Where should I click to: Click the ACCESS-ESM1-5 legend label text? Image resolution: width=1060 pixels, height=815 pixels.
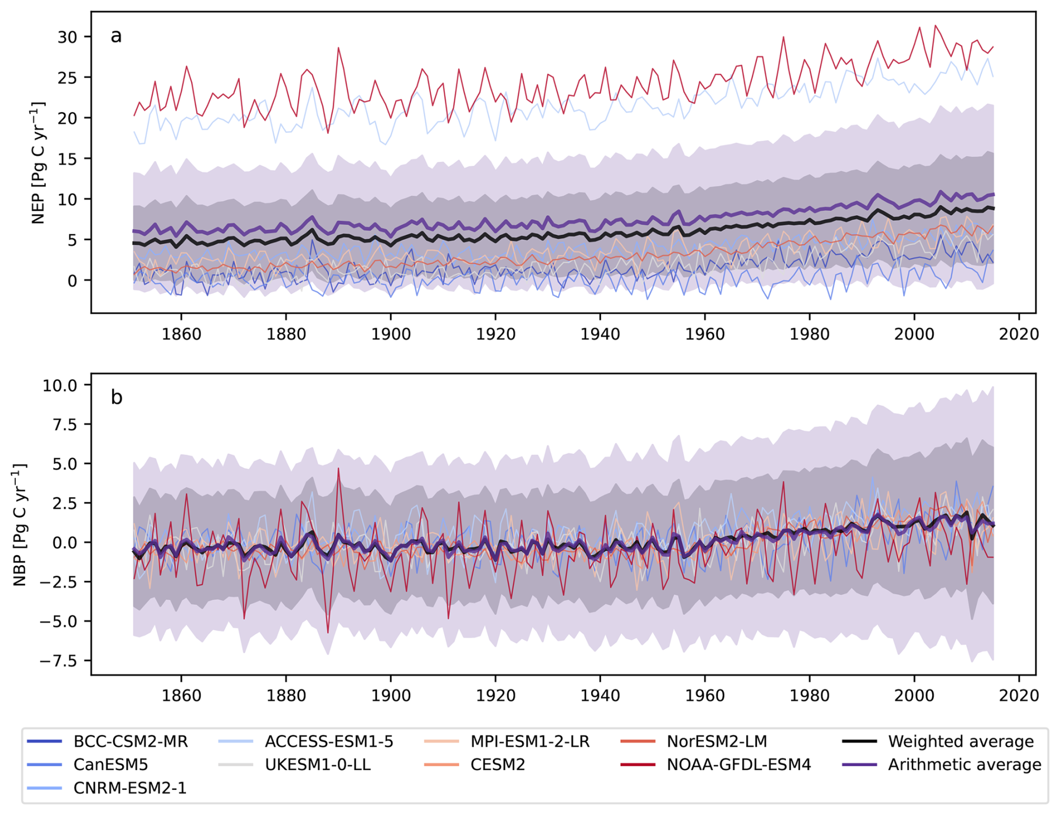(329, 742)
